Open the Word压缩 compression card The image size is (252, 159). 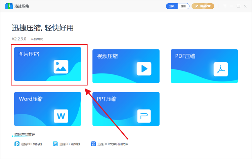coord(48,109)
